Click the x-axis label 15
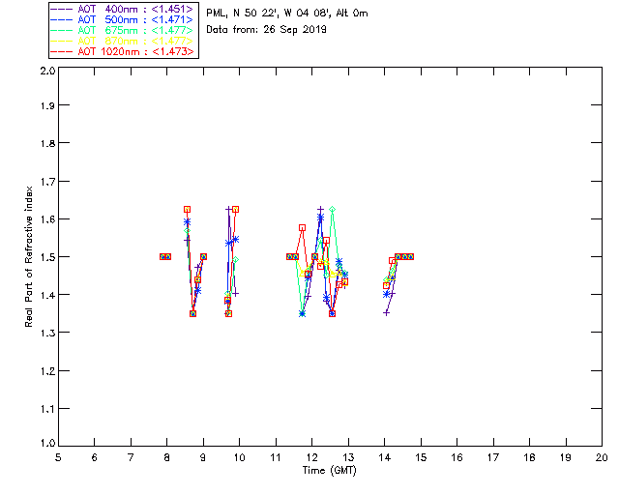 (x=421, y=457)
